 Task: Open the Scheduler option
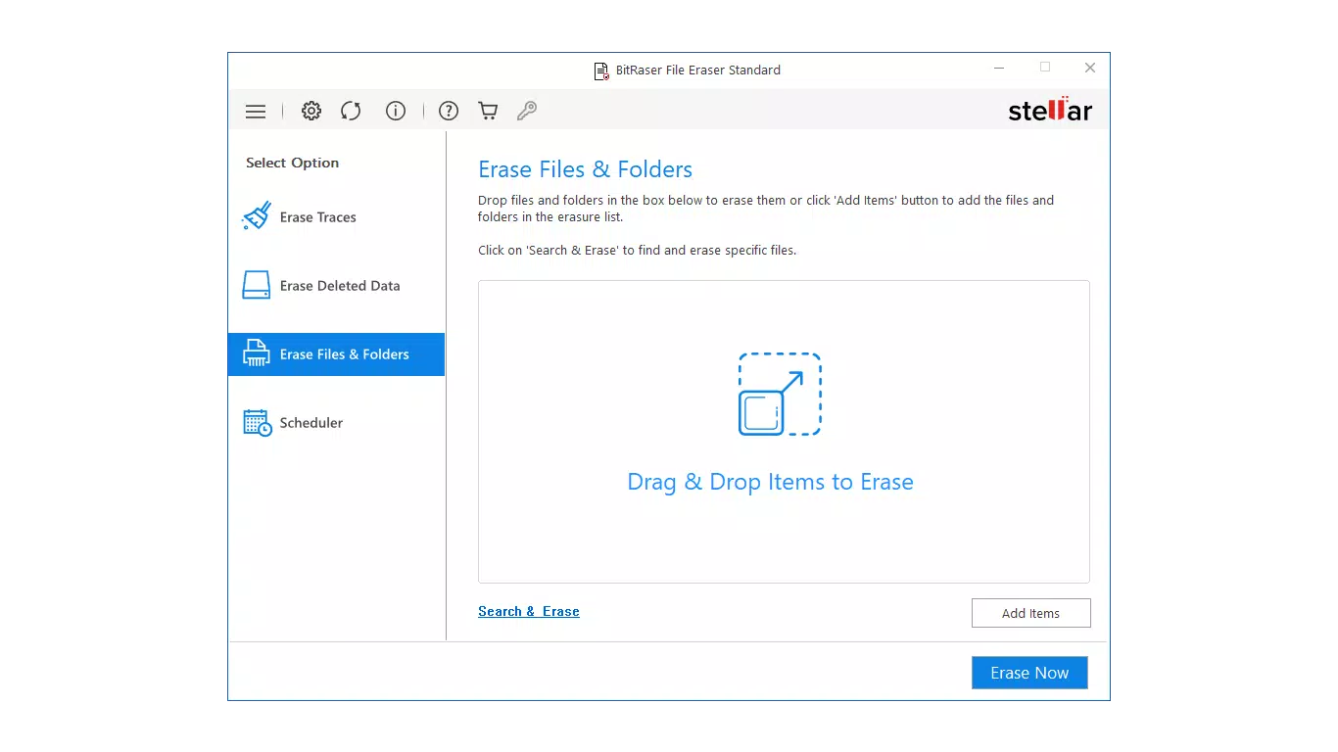pos(336,423)
